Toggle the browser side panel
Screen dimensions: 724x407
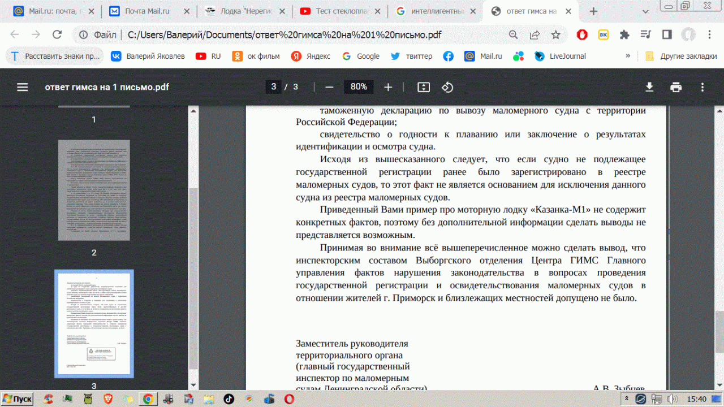point(667,35)
